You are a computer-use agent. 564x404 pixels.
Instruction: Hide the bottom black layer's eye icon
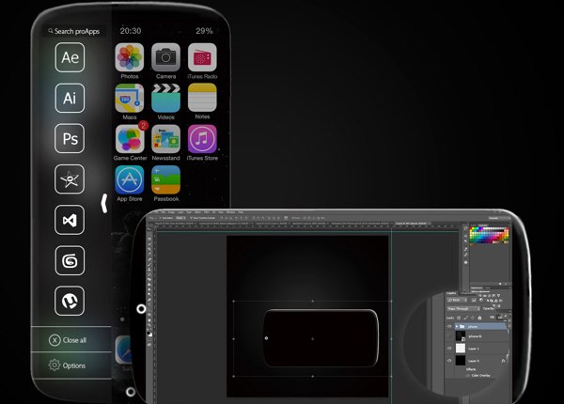coord(449,361)
